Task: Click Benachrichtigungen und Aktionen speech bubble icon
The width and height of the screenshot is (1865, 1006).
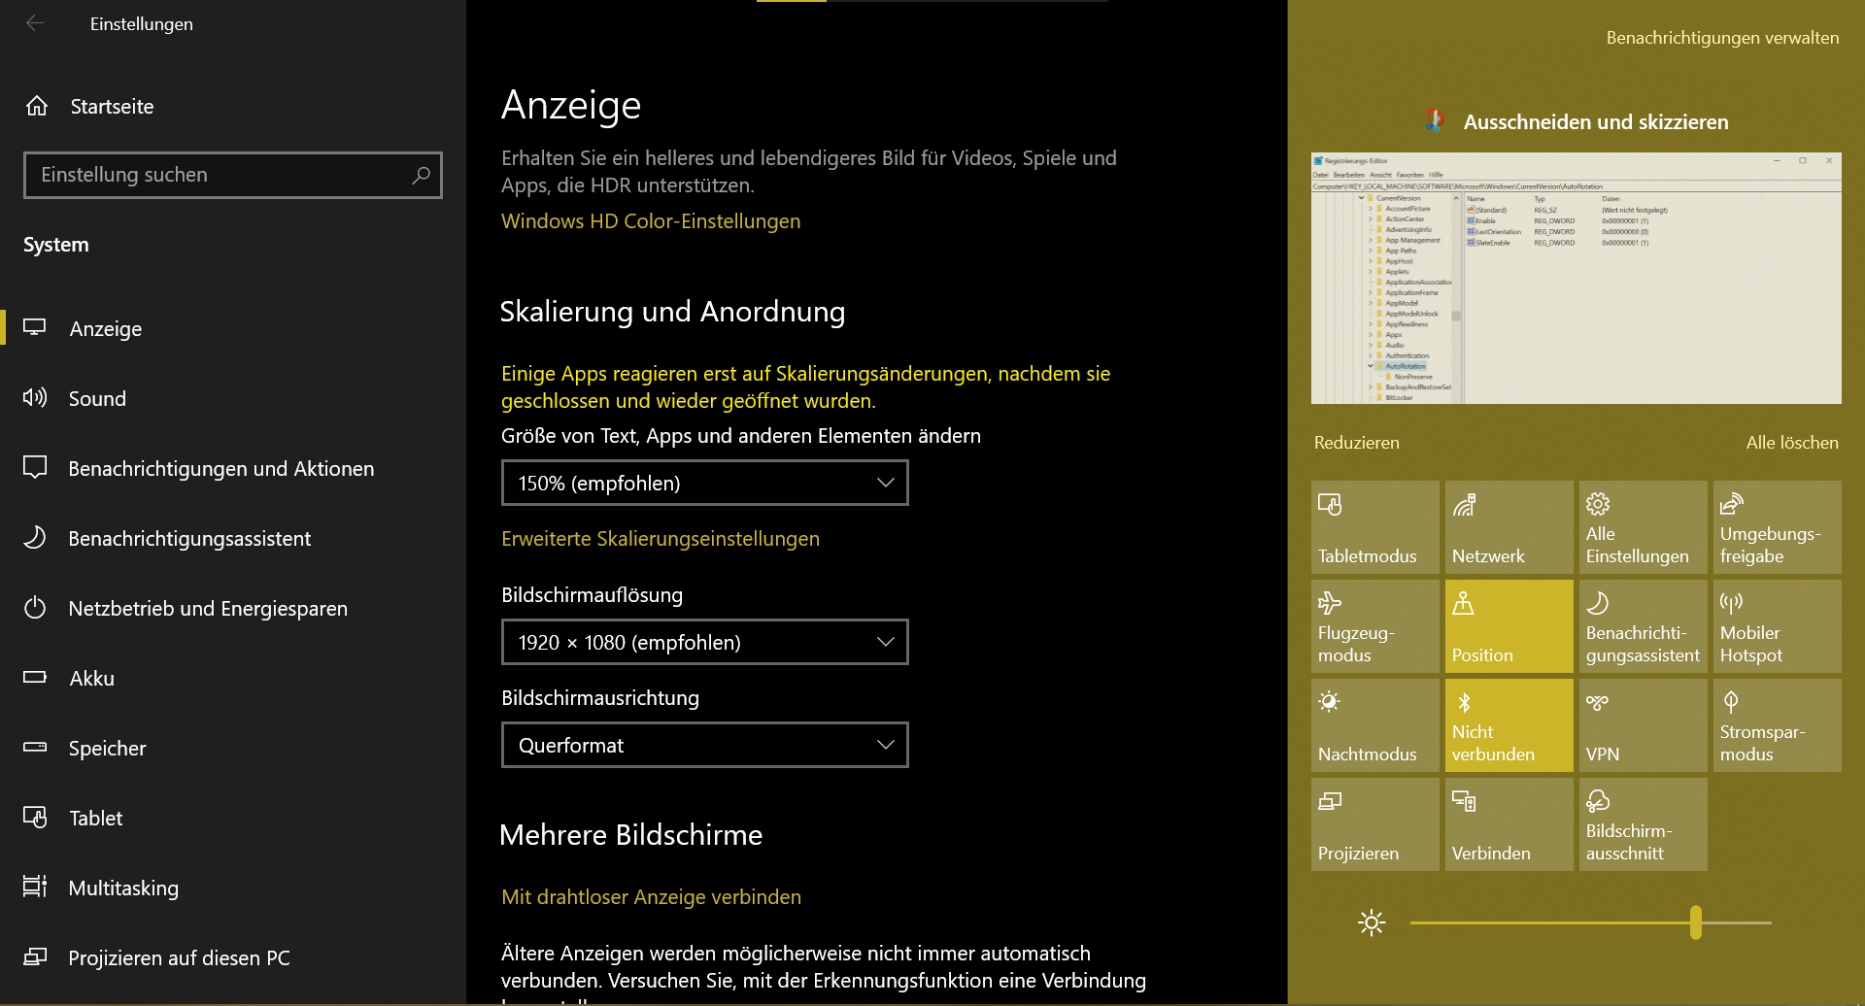Action: click(35, 468)
